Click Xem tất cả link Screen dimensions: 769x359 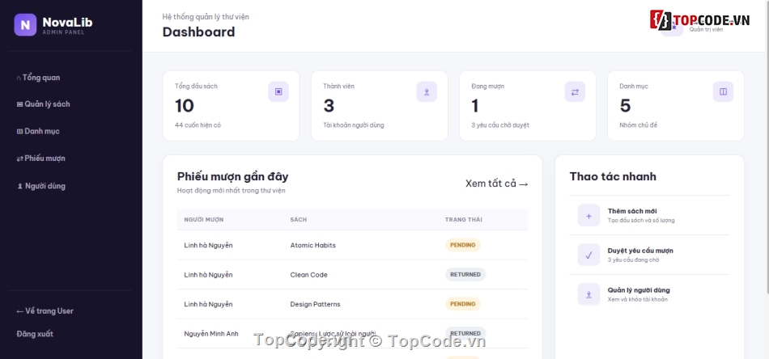(497, 184)
